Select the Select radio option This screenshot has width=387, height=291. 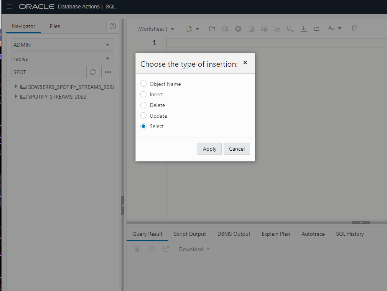pos(143,126)
